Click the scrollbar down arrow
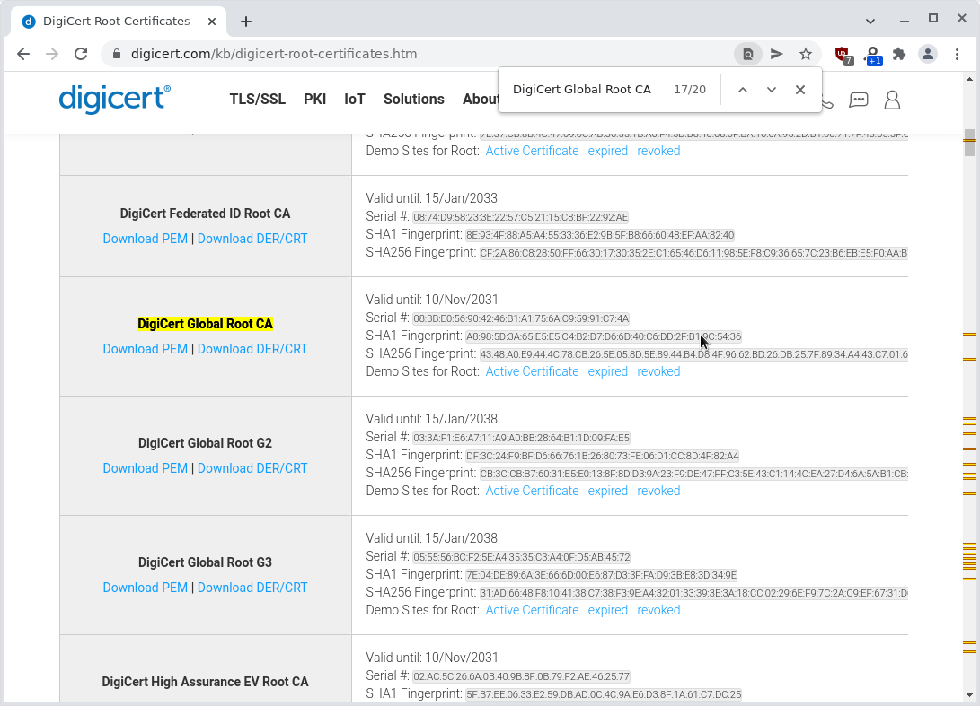The width and height of the screenshot is (980, 706). tap(969, 695)
